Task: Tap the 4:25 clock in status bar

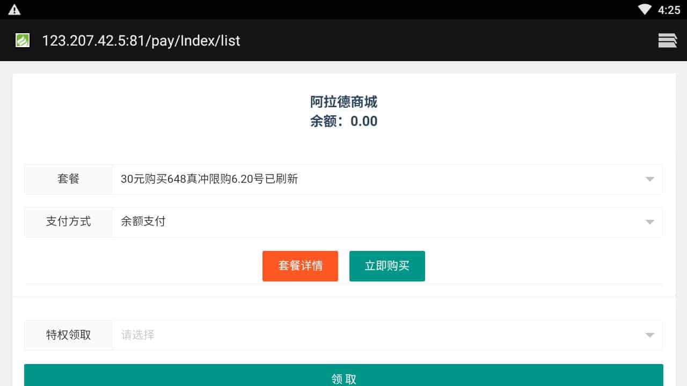Action: coord(669,10)
